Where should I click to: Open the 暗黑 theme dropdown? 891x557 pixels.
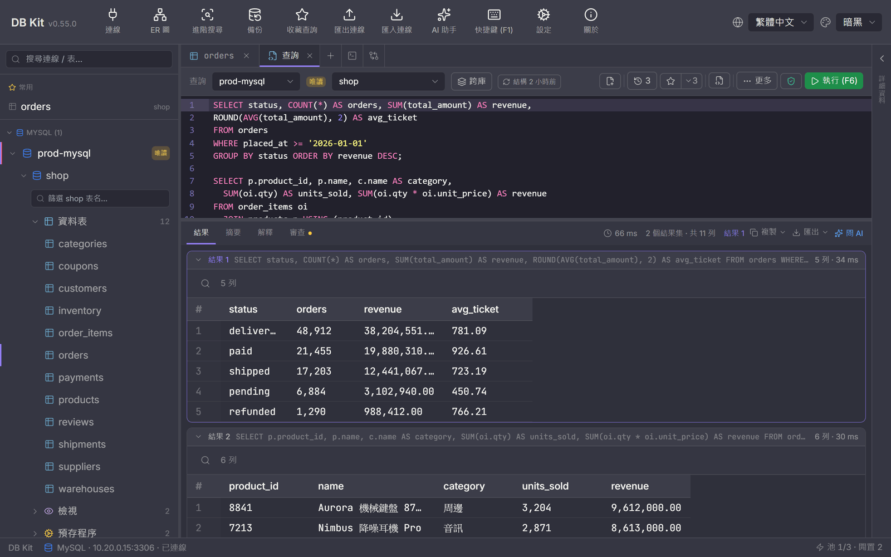coord(859,22)
